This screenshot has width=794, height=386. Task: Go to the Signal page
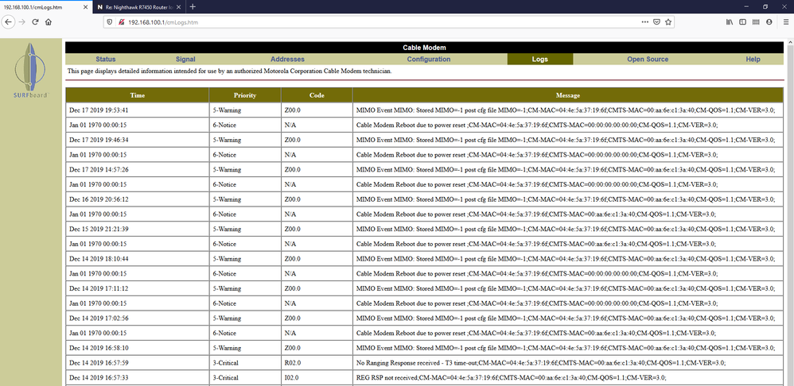pos(185,59)
